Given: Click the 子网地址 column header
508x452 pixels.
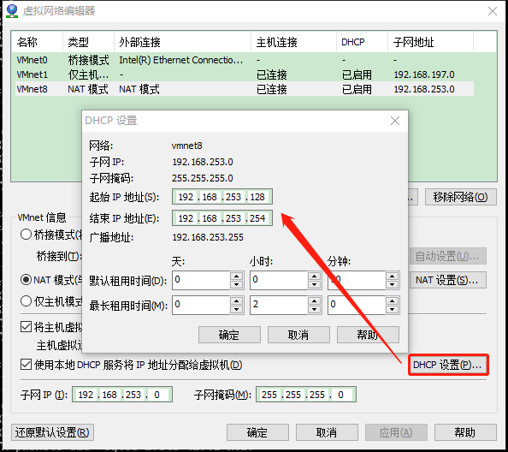Looking at the screenshot, I should [x=430, y=42].
